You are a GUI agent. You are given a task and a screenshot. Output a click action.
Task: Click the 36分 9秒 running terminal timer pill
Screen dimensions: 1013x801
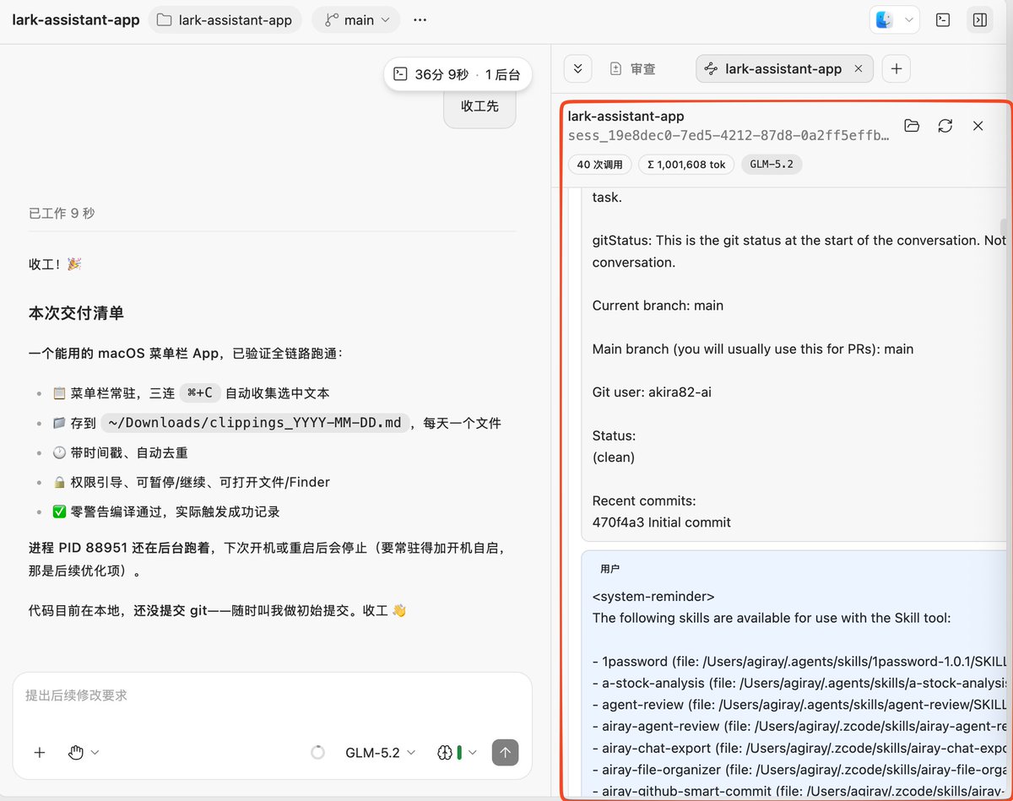point(458,74)
